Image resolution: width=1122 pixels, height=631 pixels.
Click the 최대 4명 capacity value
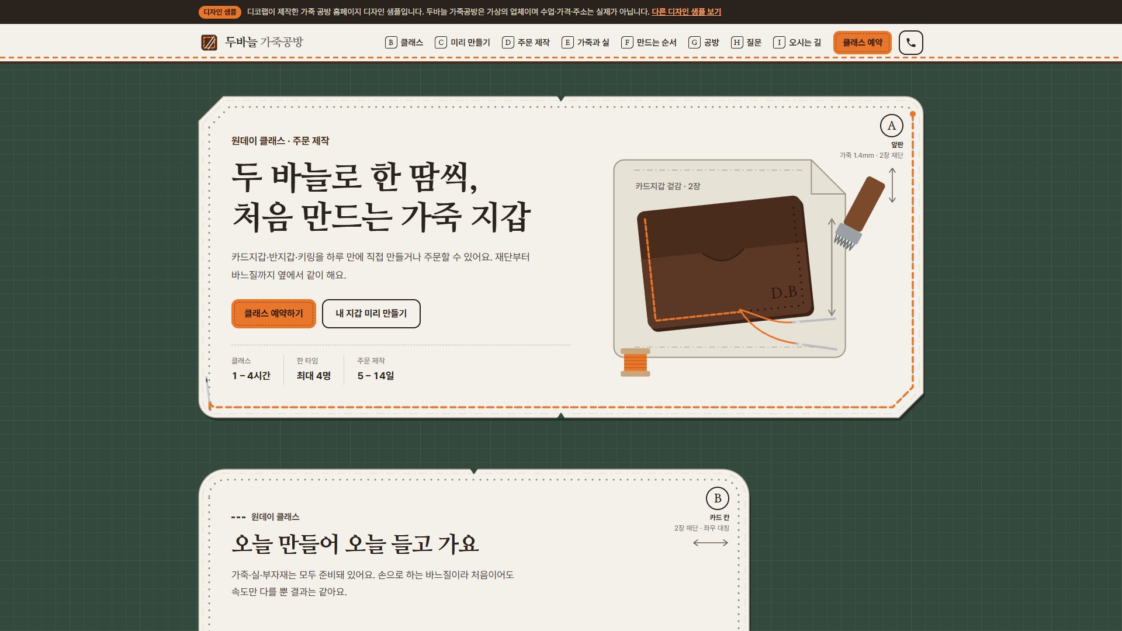tap(314, 376)
